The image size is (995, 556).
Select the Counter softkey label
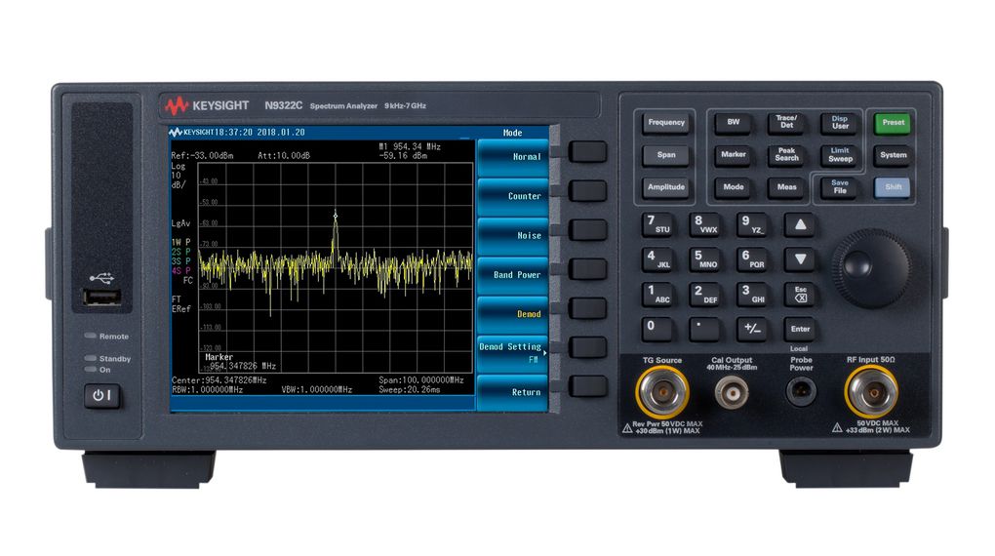pyautogui.click(x=513, y=197)
